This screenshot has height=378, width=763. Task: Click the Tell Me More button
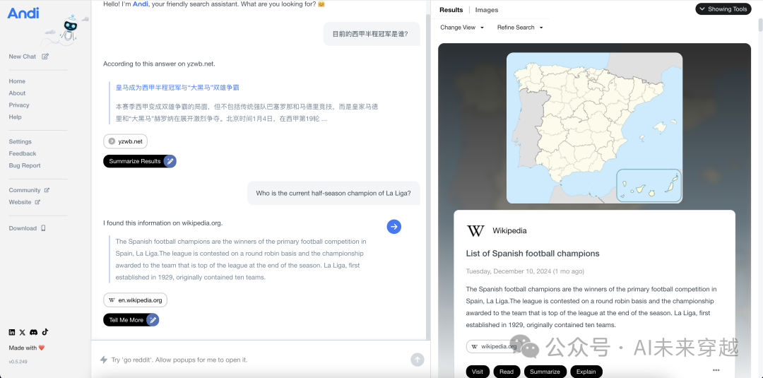tap(131, 319)
